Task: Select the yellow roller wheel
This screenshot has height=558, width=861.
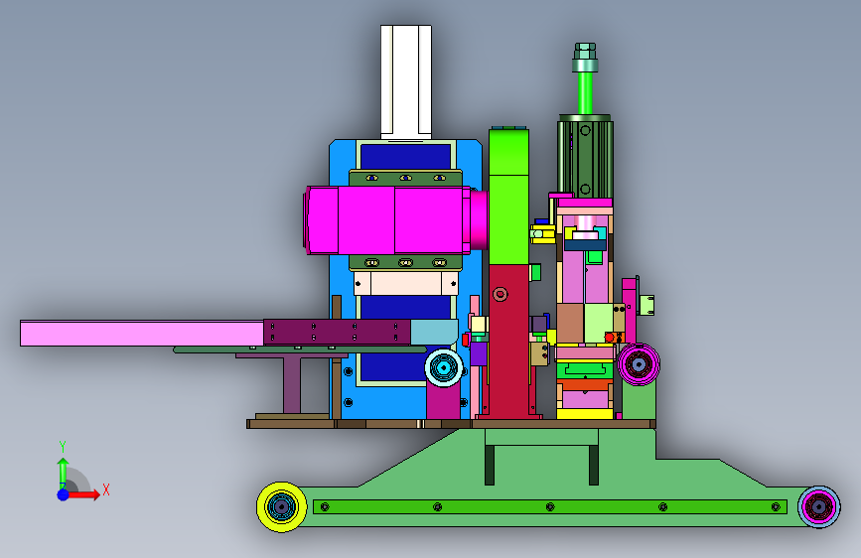Action: tap(282, 507)
